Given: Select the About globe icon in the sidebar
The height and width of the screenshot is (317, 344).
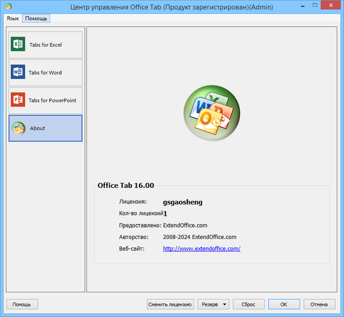Looking at the screenshot, I should tap(18, 128).
